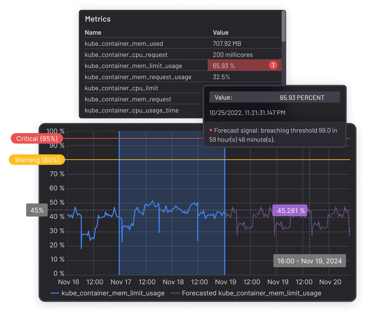Screen dimensions: 365x314
Task: Click the 45% dashed baseline label
Action: coord(36,210)
